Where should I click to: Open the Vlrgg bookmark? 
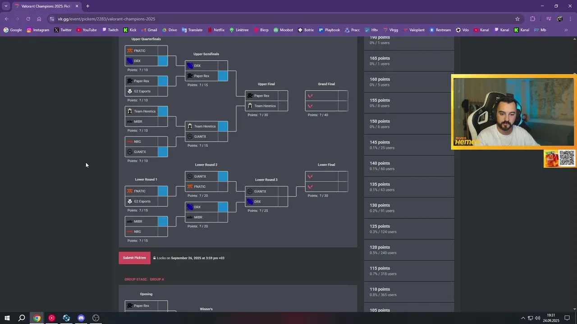pyautogui.click(x=390, y=30)
